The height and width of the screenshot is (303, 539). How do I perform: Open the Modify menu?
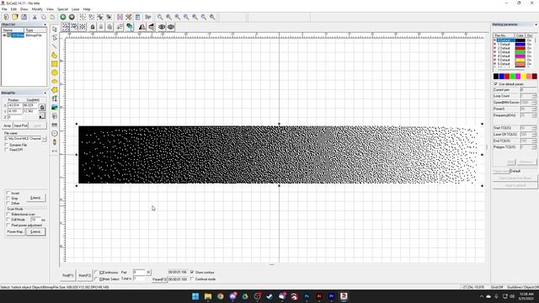click(37, 9)
